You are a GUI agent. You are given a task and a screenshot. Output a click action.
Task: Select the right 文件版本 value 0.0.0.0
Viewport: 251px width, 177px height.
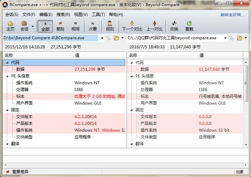click(205, 117)
